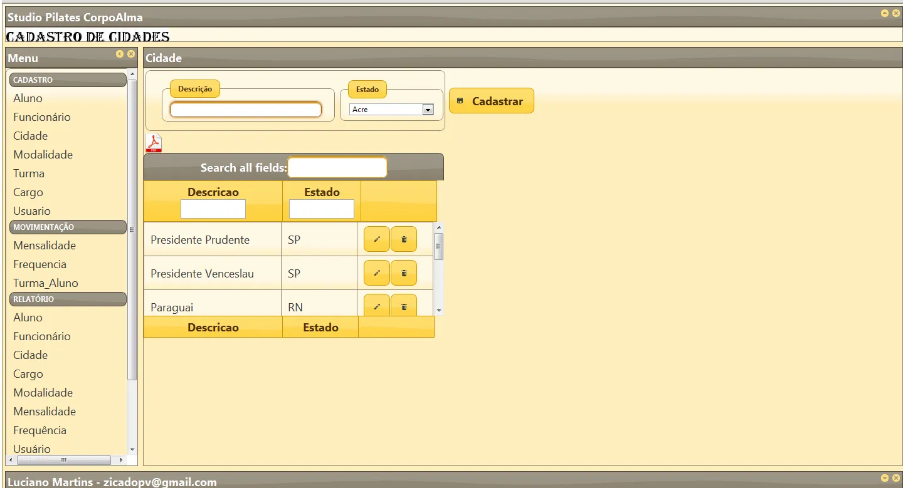Open Mensalidade under MOVIMENTAÇÃO

coord(45,246)
